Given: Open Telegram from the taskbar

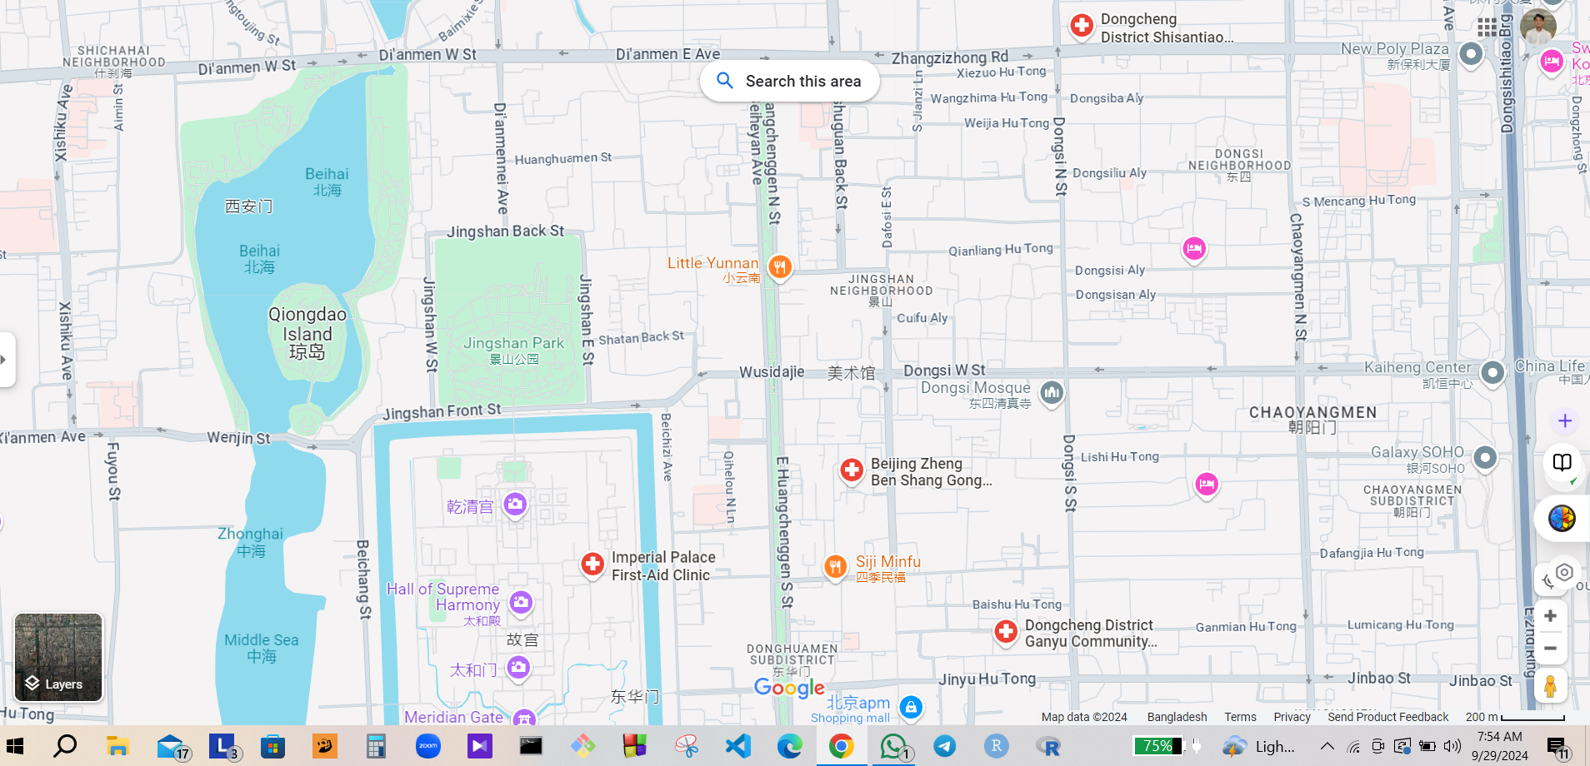Looking at the screenshot, I should pos(944,746).
